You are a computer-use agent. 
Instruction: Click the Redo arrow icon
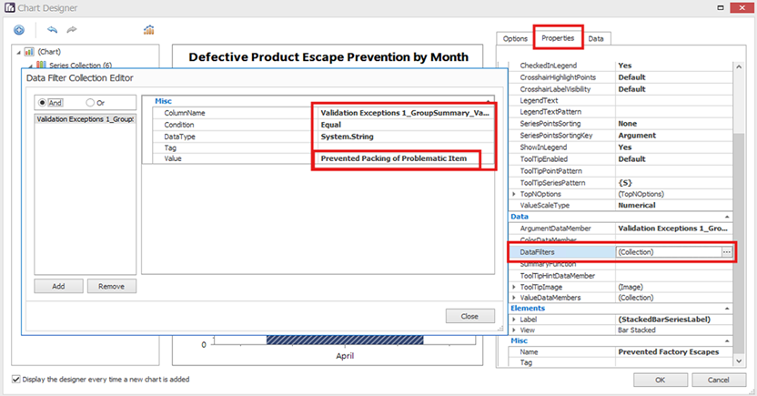[x=72, y=30]
